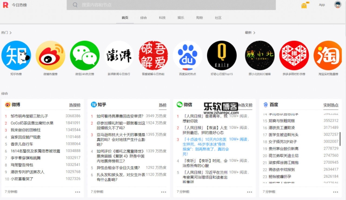The image size is (346, 200).
Task: Switch to the 娱乐 tab
Action: click(181, 18)
